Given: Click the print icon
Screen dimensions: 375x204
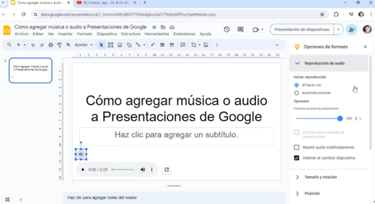Looking at the screenshot, I should click(x=51, y=45).
